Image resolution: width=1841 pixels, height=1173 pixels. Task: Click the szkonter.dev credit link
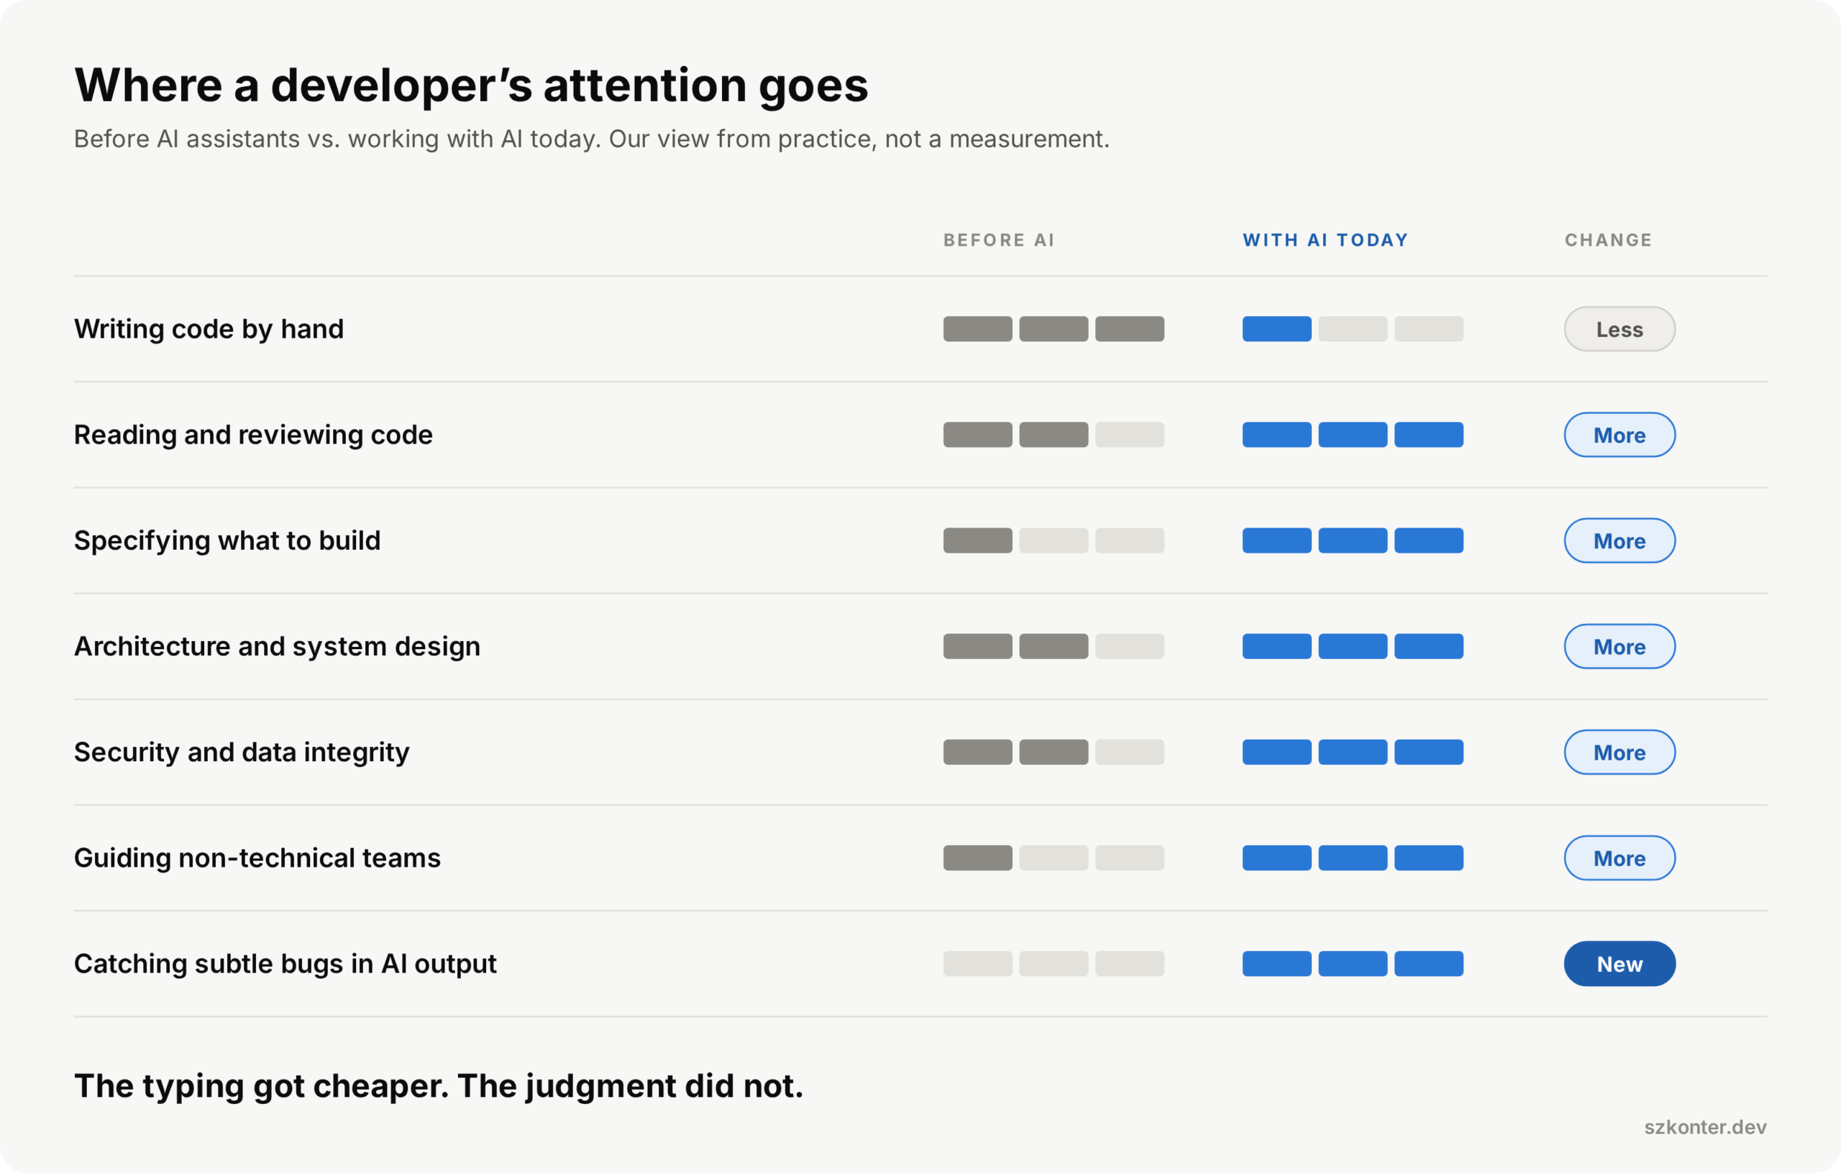click(x=1705, y=1127)
